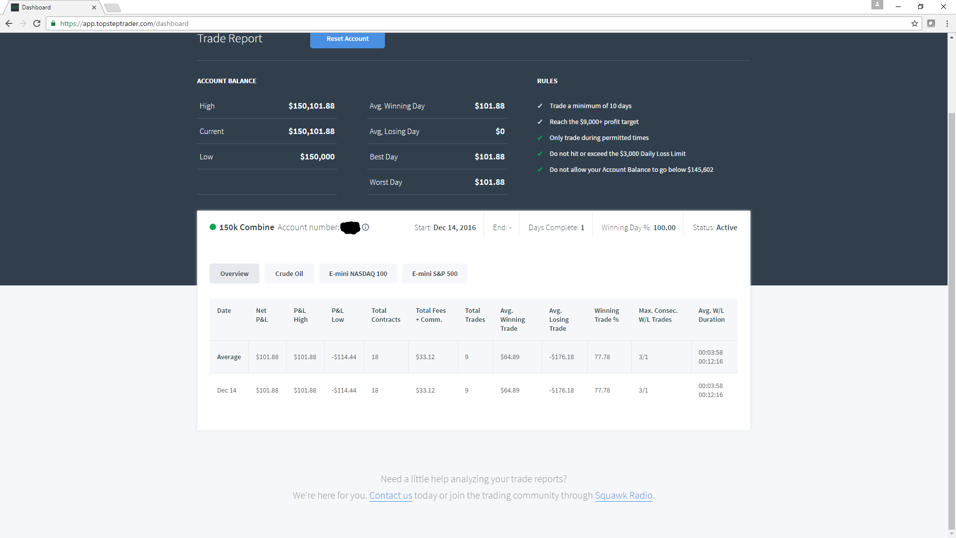Screen dimensions: 956x538
Task: Open the Chrome profile icon in title bar
Action: [x=877, y=4]
